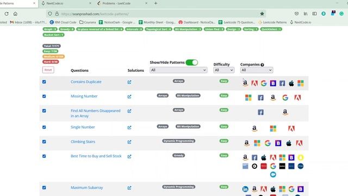Click Bloomberg icon in Climbing Stairs row
This screenshot has height=196, width=348.
coord(278,143)
